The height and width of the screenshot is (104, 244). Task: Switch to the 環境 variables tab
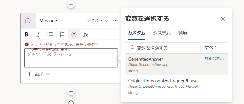pos(183,33)
